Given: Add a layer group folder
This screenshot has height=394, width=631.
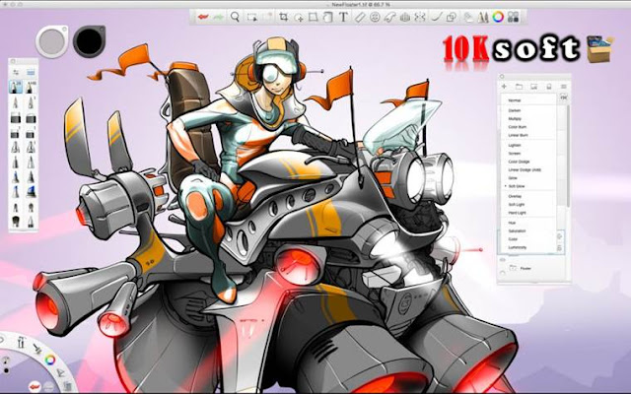Looking at the screenshot, I should (x=519, y=87).
